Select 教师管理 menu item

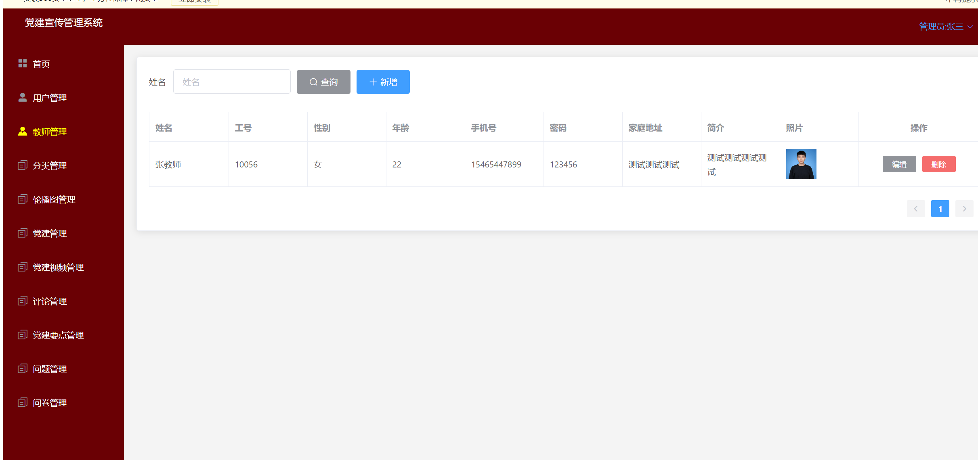coord(63,132)
